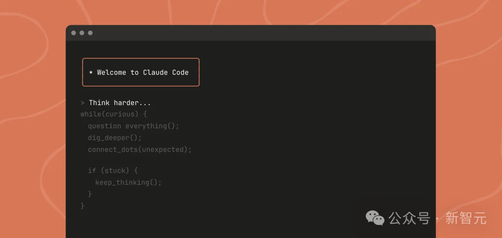Click the rightmost window dot in title bar
502x238 pixels.
pyautogui.click(x=90, y=33)
